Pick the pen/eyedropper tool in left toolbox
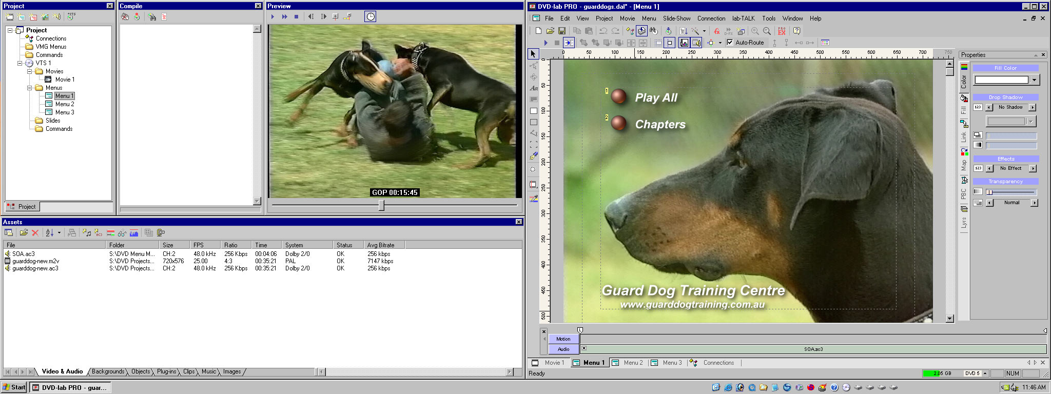The image size is (1051, 394). click(x=533, y=156)
